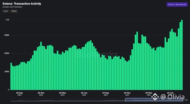Image resolution: width=190 pixels, height=104 pixels.
Task: Click the Solana: Transaction Activity title
Action: coord(22,4)
